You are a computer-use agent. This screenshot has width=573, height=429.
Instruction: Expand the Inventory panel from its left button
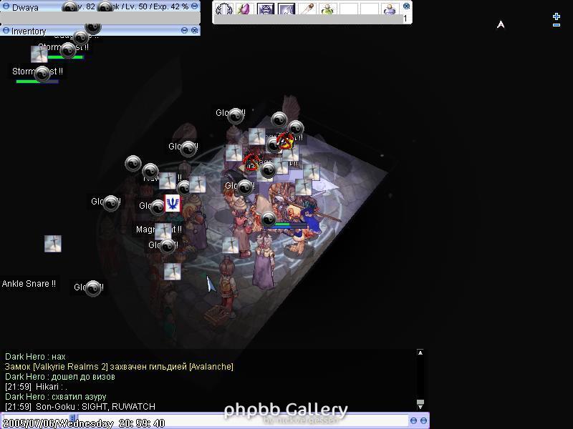click(x=6, y=31)
